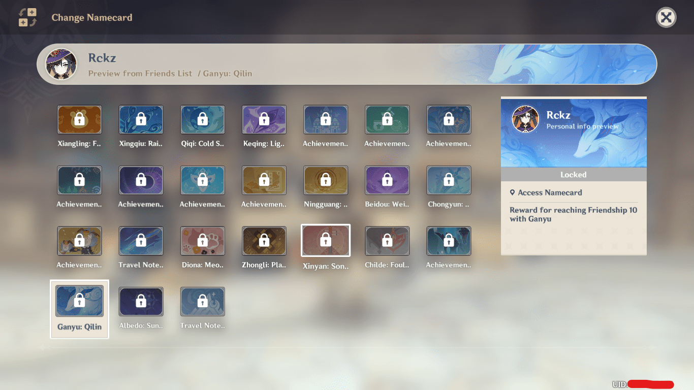694x390 pixels.
Task: Pick the Achievement namecard with purple crescent ring
Action: (141, 180)
